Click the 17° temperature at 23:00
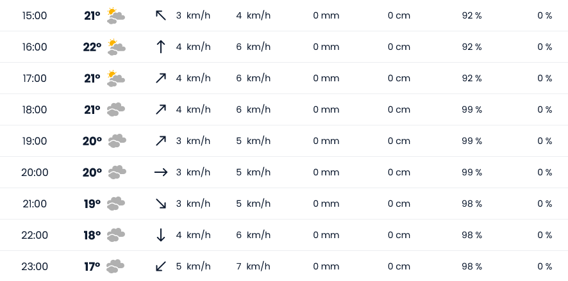568x281 pixels. tap(92, 266)
